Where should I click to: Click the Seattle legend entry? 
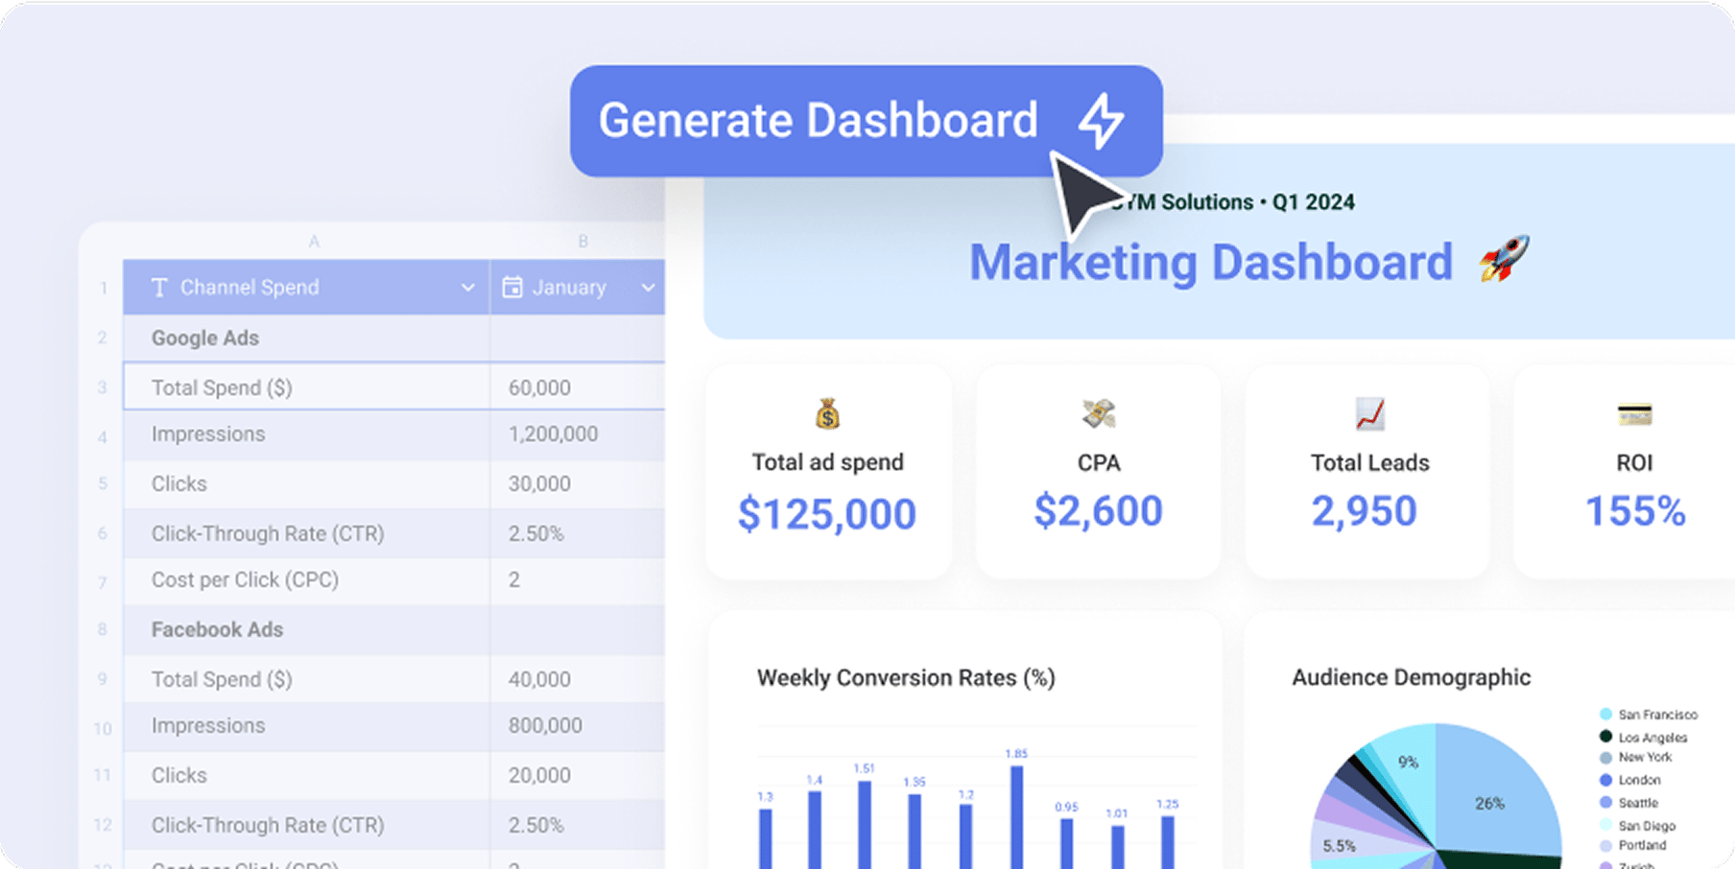point(1628,803)
